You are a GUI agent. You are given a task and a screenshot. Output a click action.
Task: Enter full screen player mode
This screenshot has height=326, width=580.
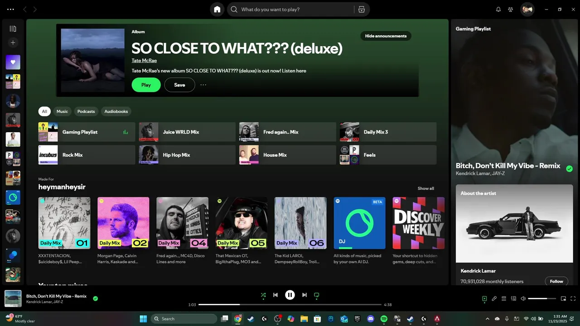pos(573,299)
